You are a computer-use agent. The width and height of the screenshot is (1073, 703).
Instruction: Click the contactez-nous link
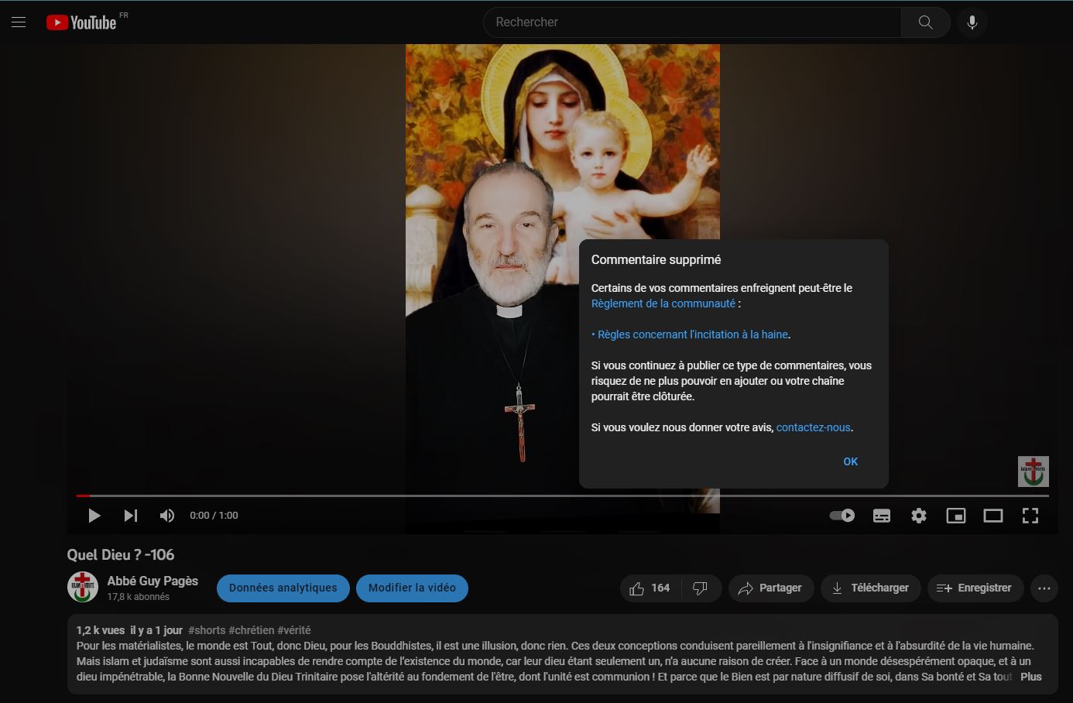tap(813, 427)
